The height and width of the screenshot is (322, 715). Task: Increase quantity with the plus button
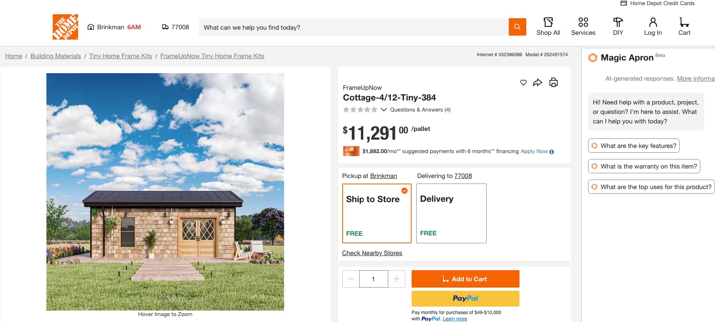coord(397,279)
